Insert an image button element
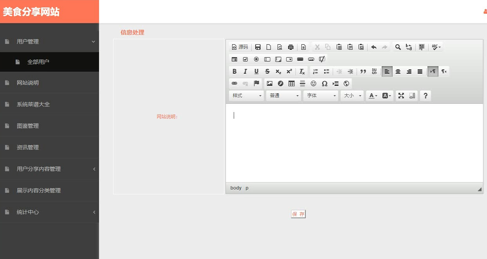Screen dimensions: 487x259 point(311,59)
